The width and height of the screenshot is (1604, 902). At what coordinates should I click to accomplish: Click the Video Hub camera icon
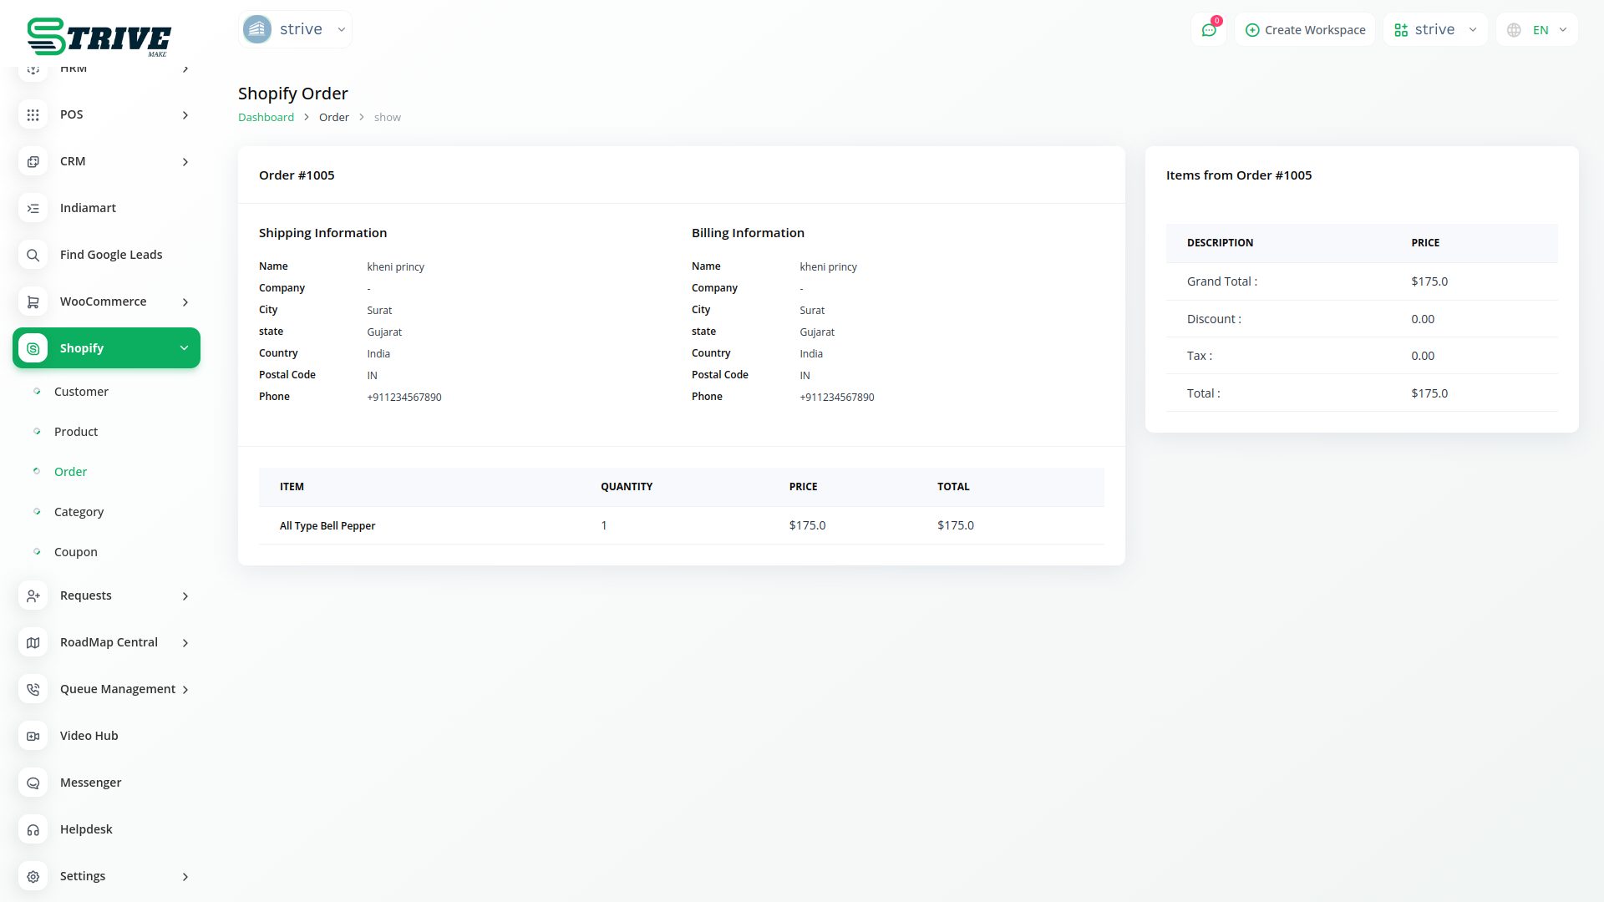33,737
